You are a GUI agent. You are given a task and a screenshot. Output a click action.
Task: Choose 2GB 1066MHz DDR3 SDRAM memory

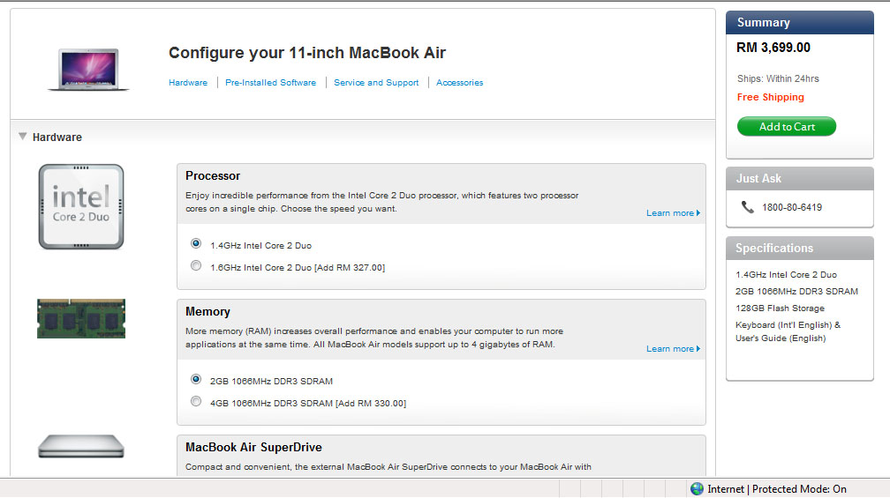[196, 379]
